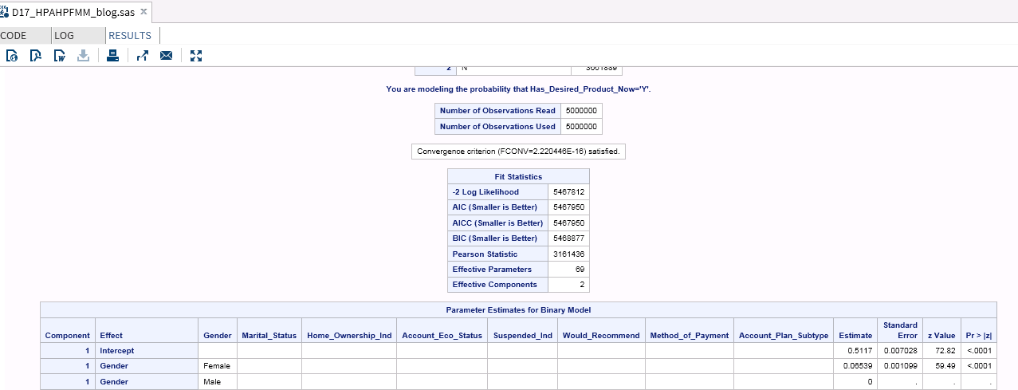This screenshot has height=390, width=1018.
Task: Click the '-2 Log Likelihood' row label
Action: point(485,192)
